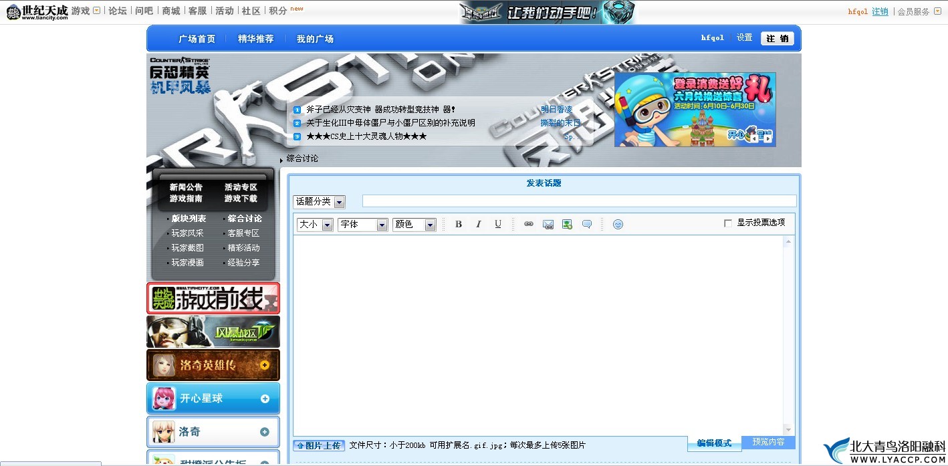
Task: Click the Counter-Strike Online 反恐精英 logo
Action: pyautogui.click(x=180, y=76)
